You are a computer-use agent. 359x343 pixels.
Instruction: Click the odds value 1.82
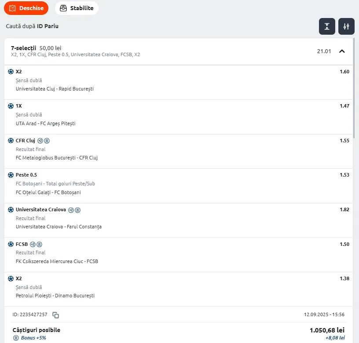pyautogui.click(x=344, y=209)
